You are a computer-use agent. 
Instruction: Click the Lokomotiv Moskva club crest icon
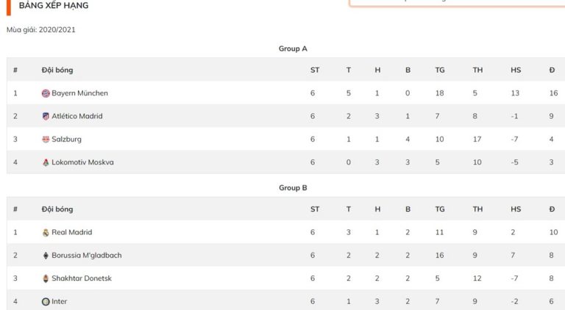[46, 162]
